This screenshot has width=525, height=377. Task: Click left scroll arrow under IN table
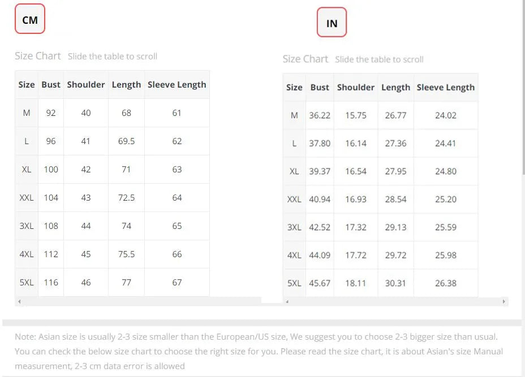pos(287,302)
